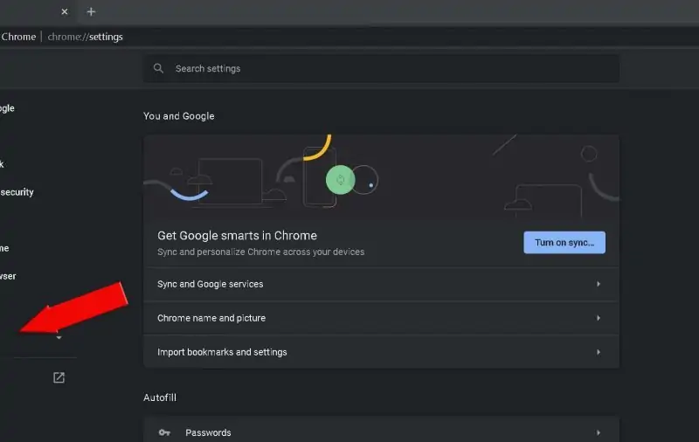Image resolution: width=699 pixels, height=442 pixels.
Task: Open Import bookmarks and settings row
Action: [381, 352]
